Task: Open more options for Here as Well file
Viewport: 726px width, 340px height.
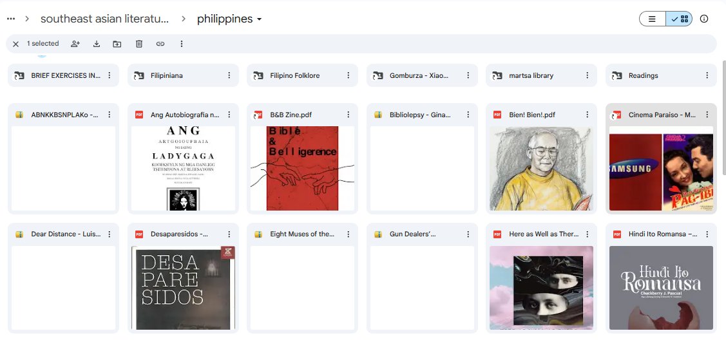Action: pyautogui.click(x=587, y=234)
